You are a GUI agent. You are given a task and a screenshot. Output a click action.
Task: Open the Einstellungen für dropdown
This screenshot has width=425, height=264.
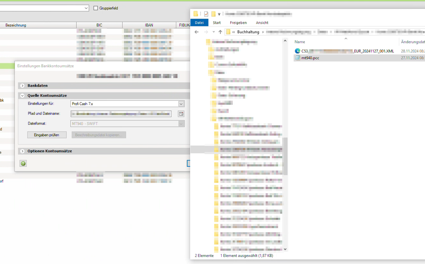click(x=181, y=104)
